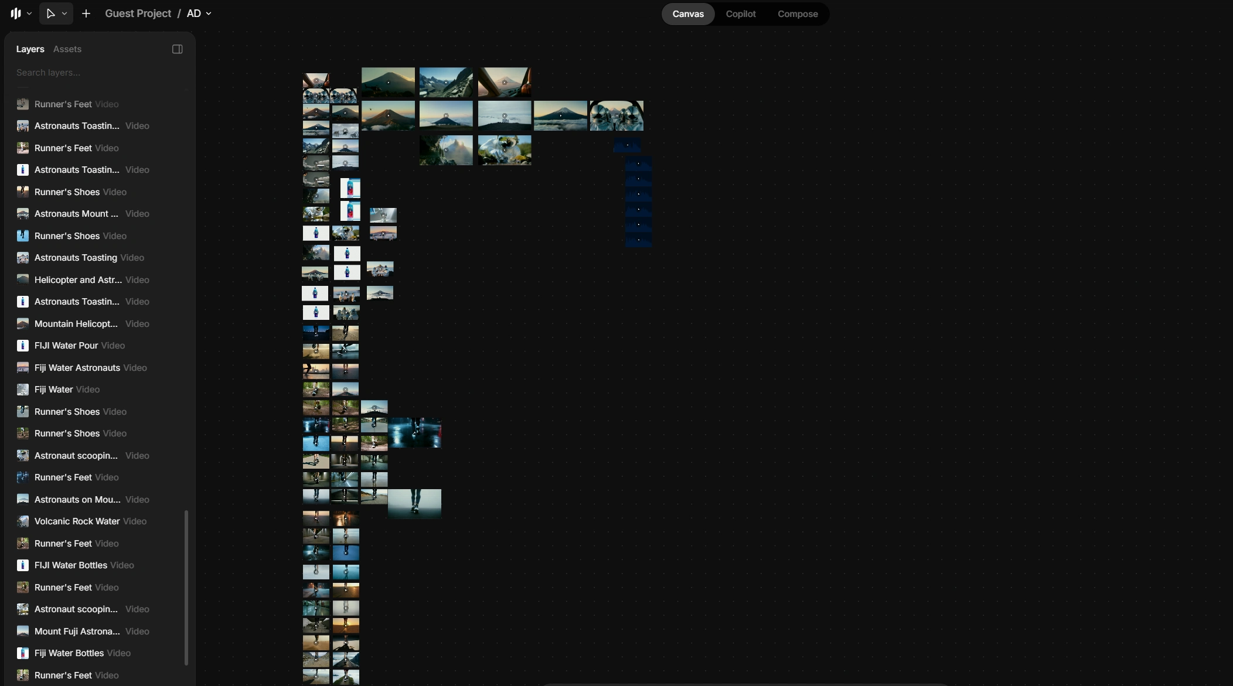Viewport: 1233px width, 686px height.
Task: Select the Layers tab
Action: point(30,49)
